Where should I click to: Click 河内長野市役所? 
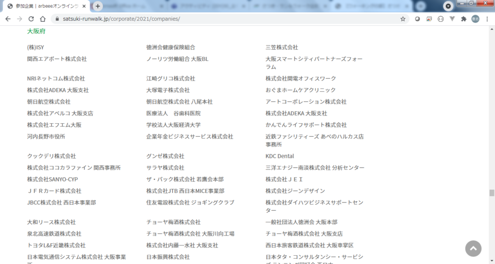[46, 137]
